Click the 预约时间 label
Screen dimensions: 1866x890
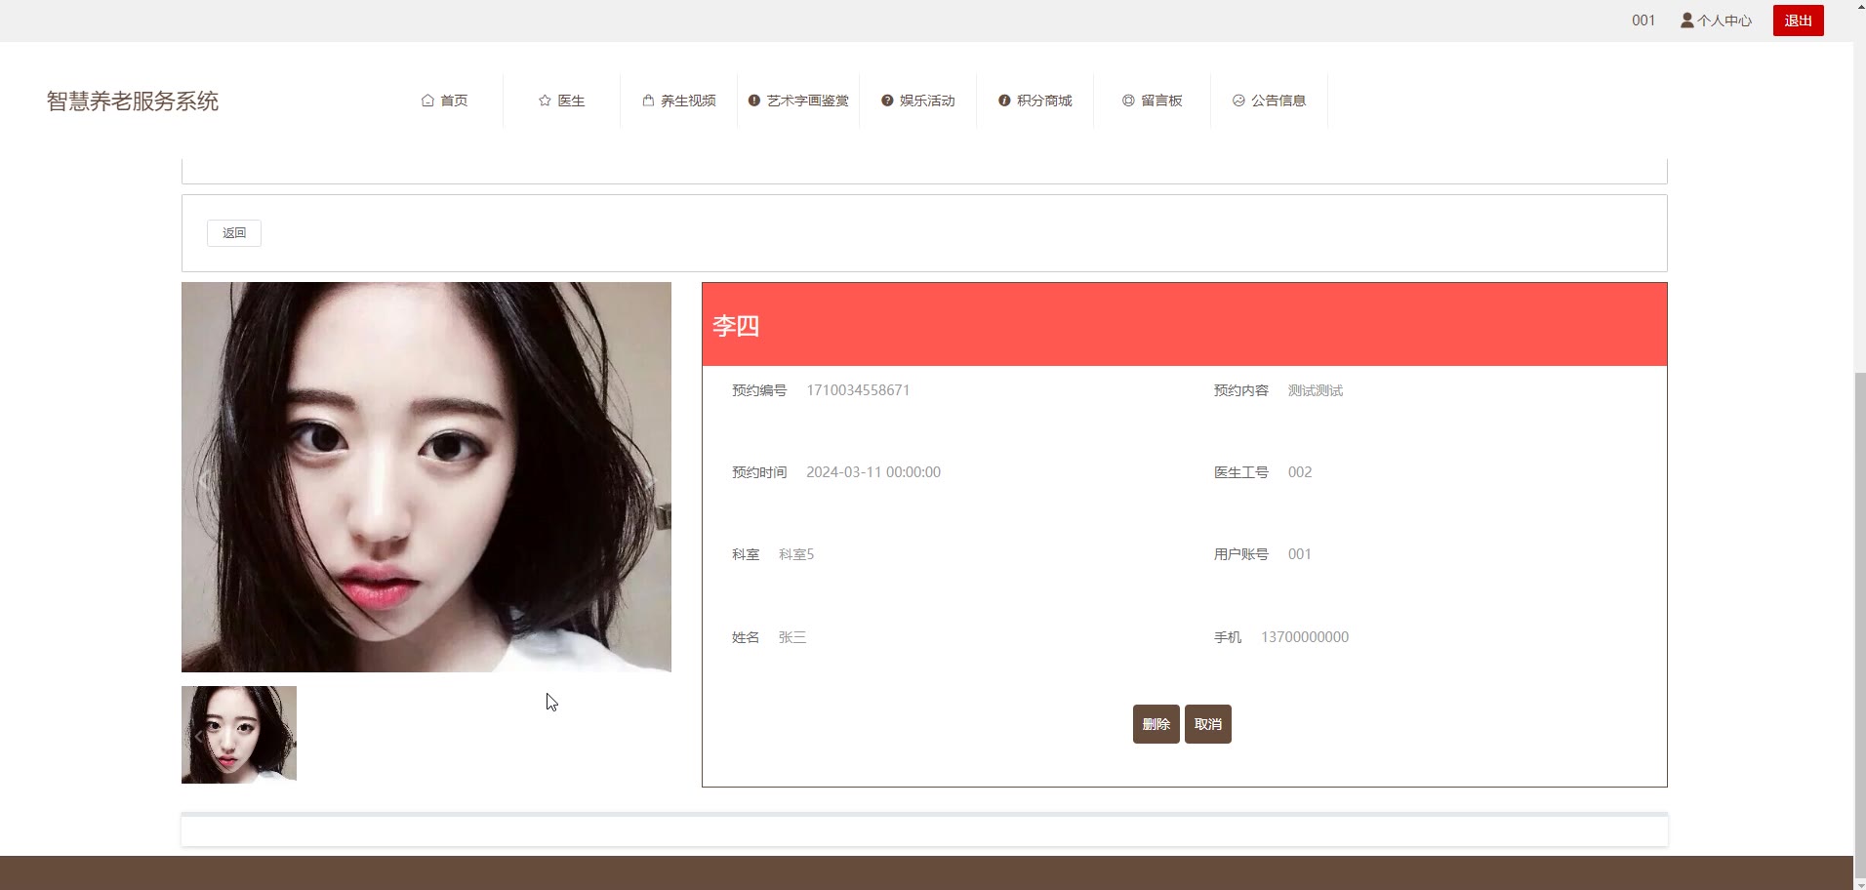[x=759, y=472]
